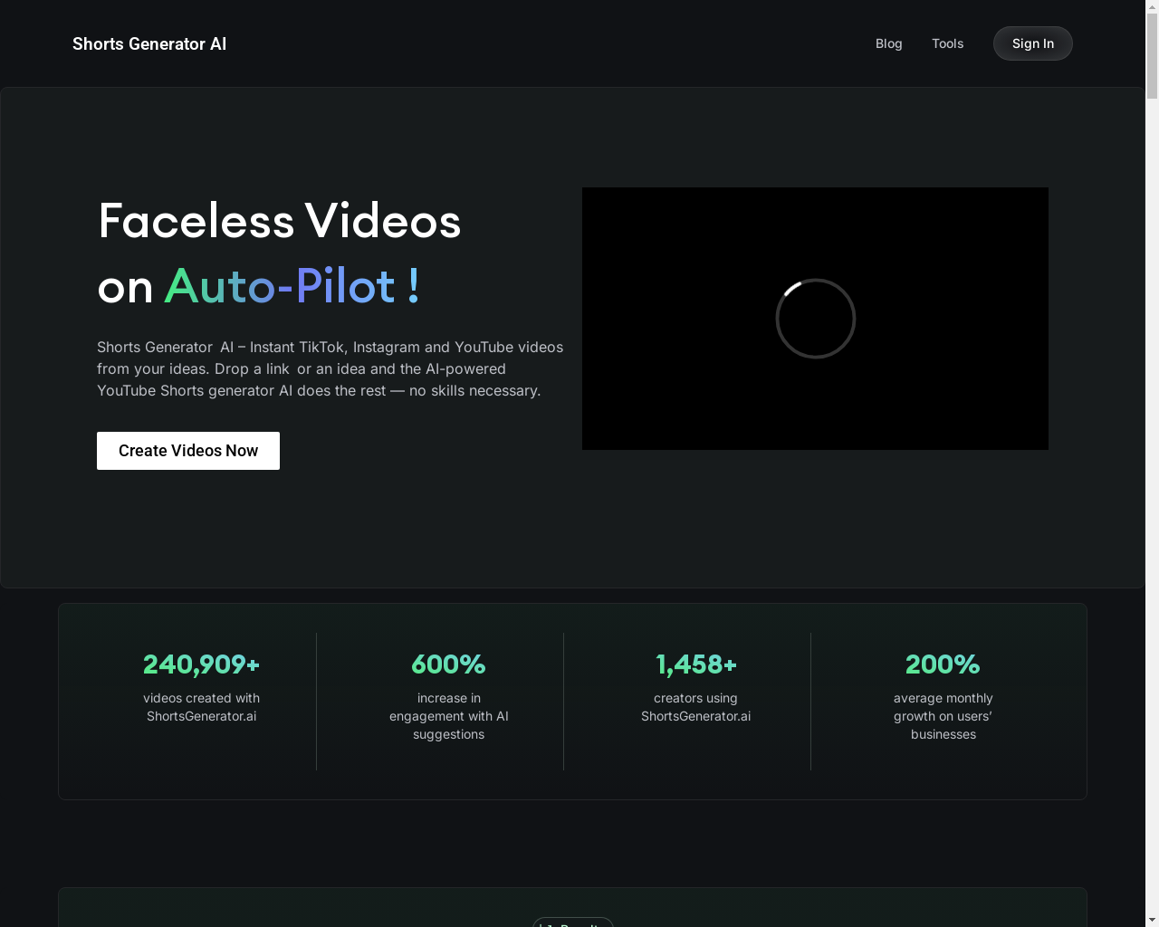
Task: Click the hero description paragraph
Action: click(330, 368)
